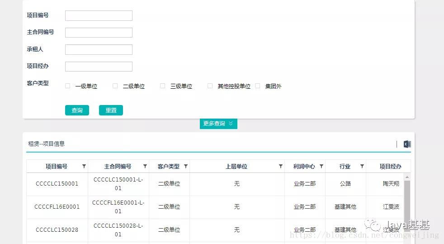The width and height of the screenshot is (444, 244).
Task: Check the 三级单位 checkbox
Action: pos(162,86)
